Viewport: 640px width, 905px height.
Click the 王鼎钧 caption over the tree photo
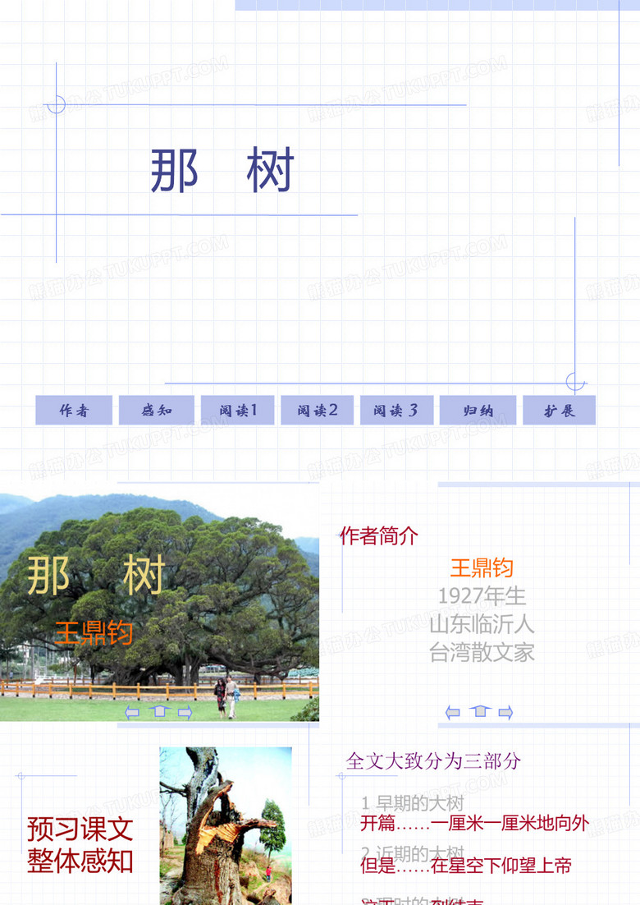pos(94,633)
